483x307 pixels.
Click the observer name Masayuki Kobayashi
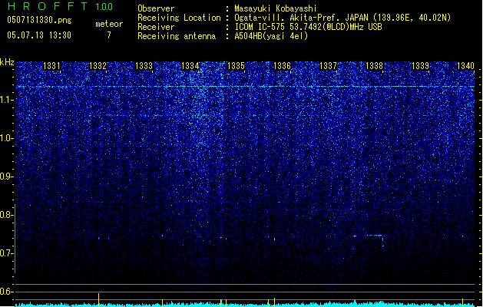276,8
